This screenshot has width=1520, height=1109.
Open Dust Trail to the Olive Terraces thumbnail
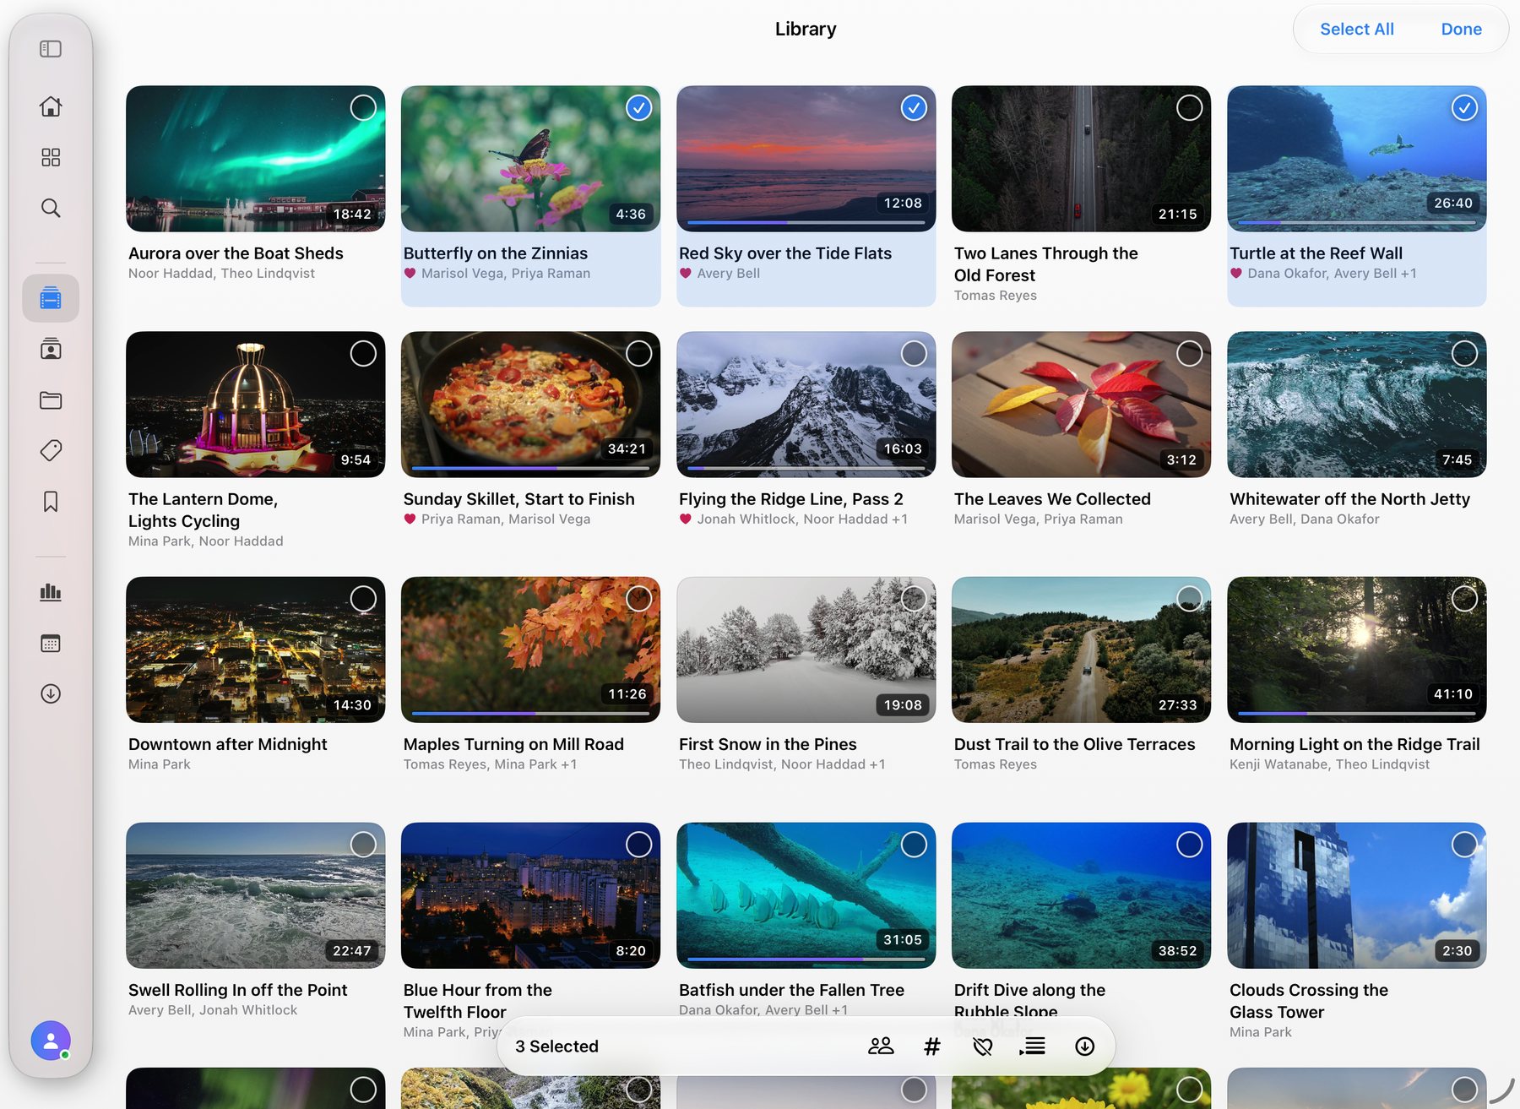coord(1081,650)
